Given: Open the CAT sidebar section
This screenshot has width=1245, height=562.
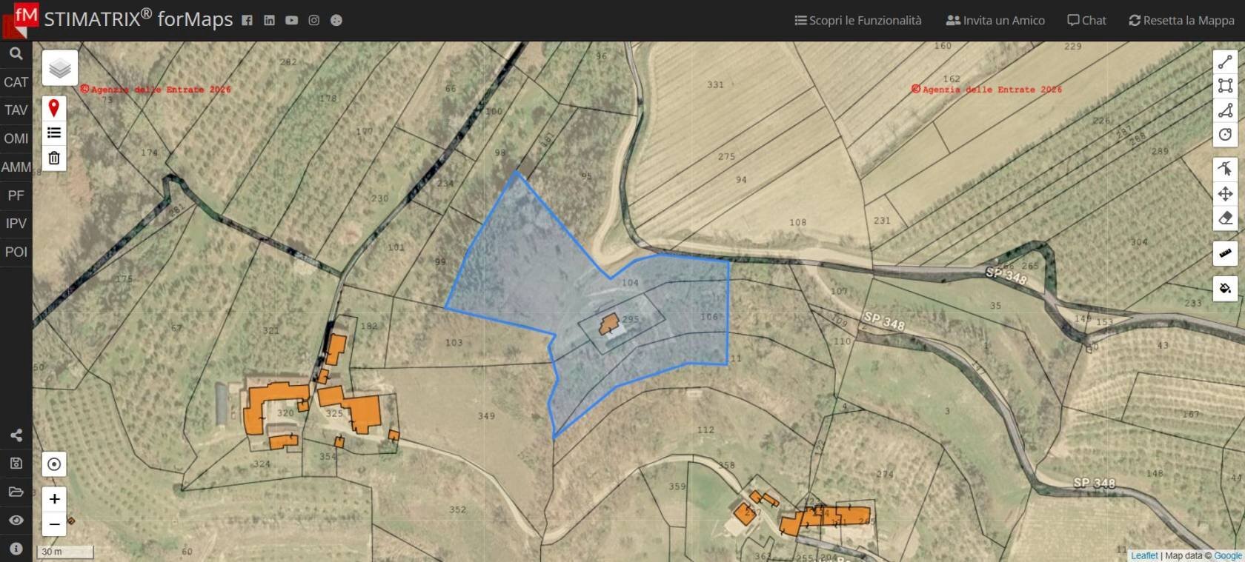Looking at the screenshot, I should [x=16, y=82].
